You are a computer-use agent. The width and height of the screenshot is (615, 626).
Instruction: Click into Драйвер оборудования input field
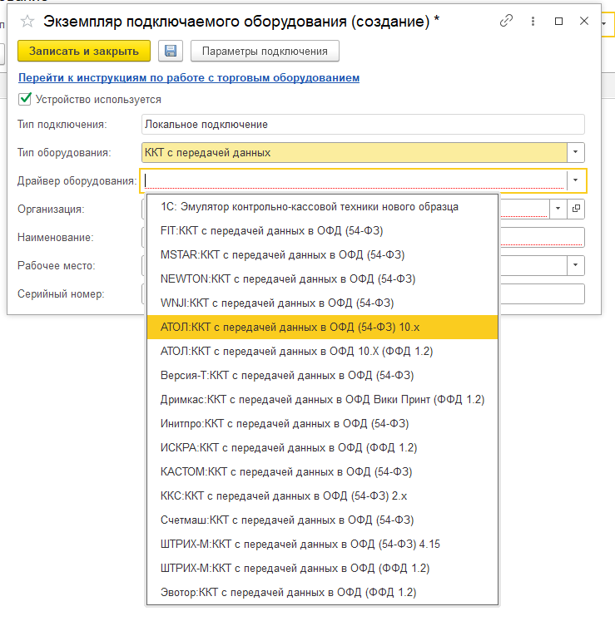(x=354, y=180)
